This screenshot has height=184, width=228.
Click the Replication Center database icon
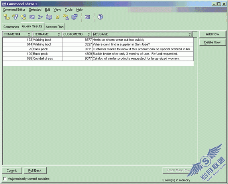(15, 17)
